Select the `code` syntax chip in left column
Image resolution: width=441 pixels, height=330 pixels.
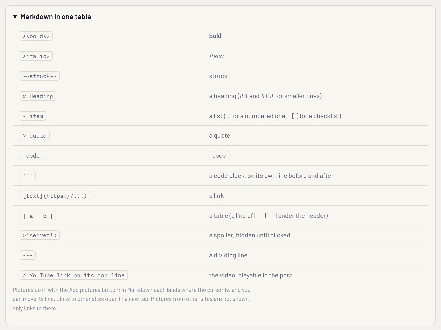point(33,155)
